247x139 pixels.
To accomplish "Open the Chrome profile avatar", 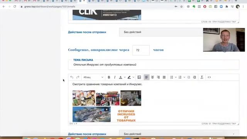I will tap(238, 7).
